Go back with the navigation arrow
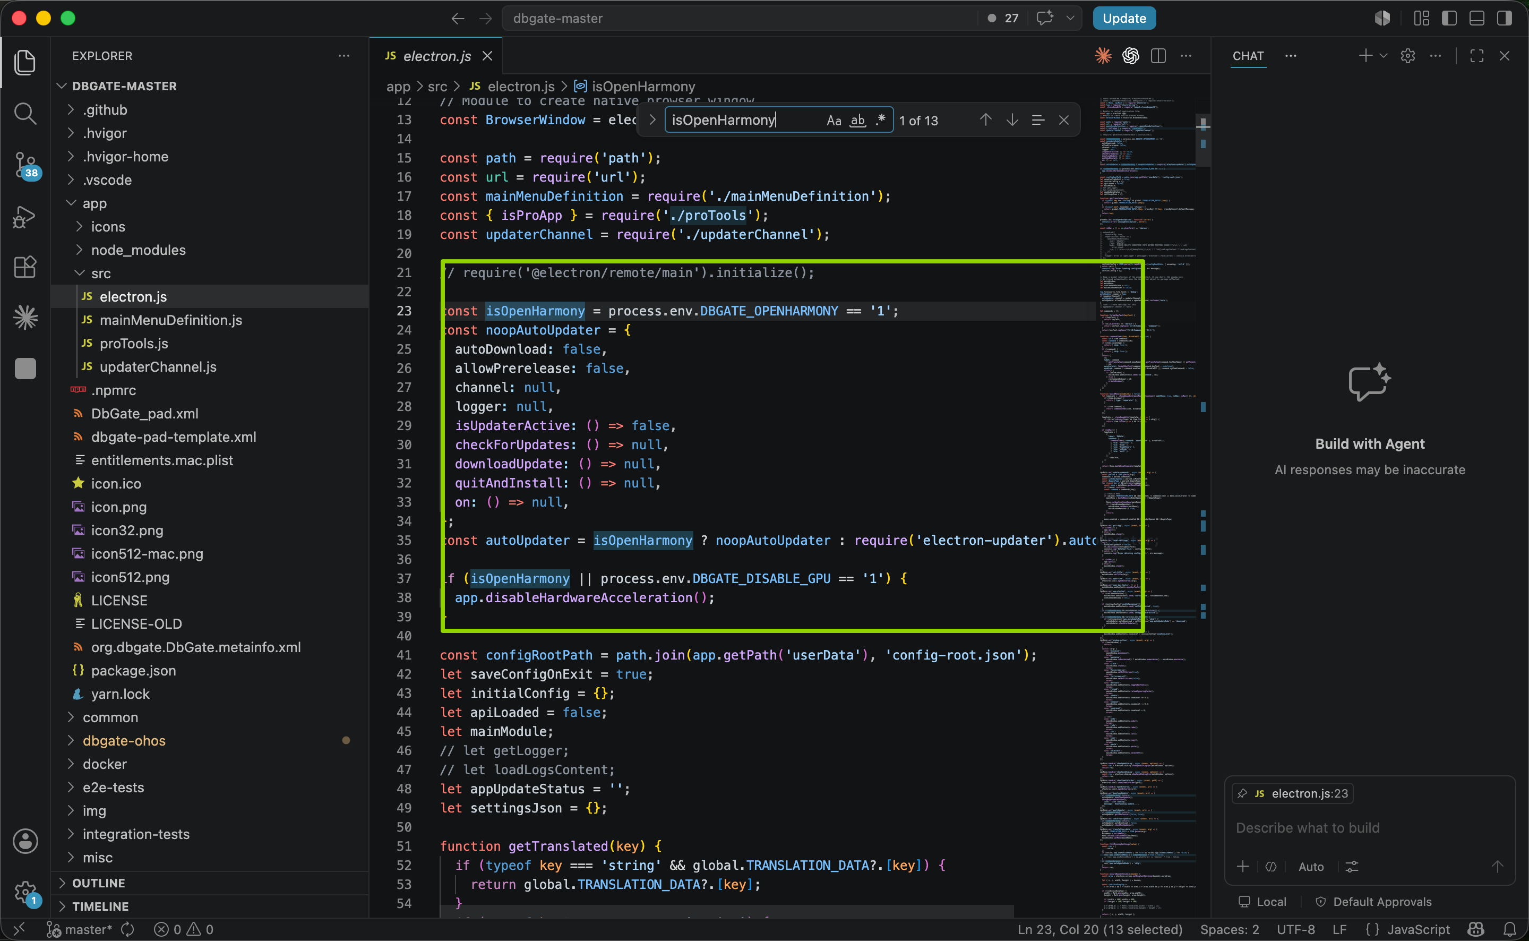This screenshot has width=1529, height=941. tap(458, 19)
